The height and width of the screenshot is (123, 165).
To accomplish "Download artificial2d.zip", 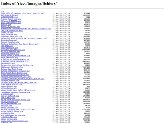I will coord(9,117).
